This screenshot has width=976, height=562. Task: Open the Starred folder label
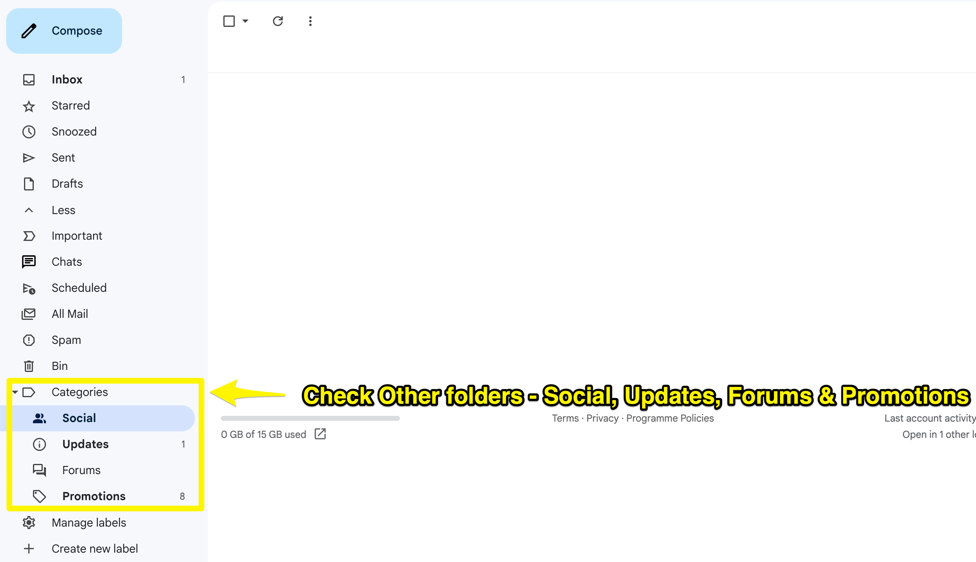[71, 105]
